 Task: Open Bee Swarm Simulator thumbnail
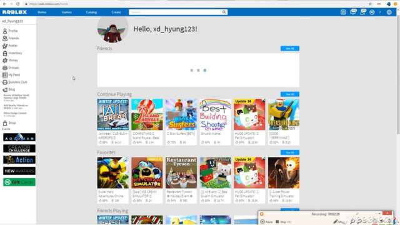[x=215, y=172]
